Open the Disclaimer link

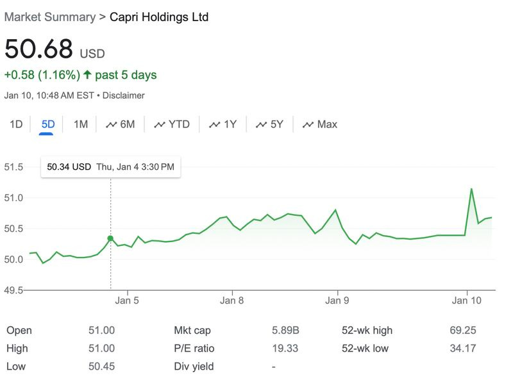coord(123,95)
